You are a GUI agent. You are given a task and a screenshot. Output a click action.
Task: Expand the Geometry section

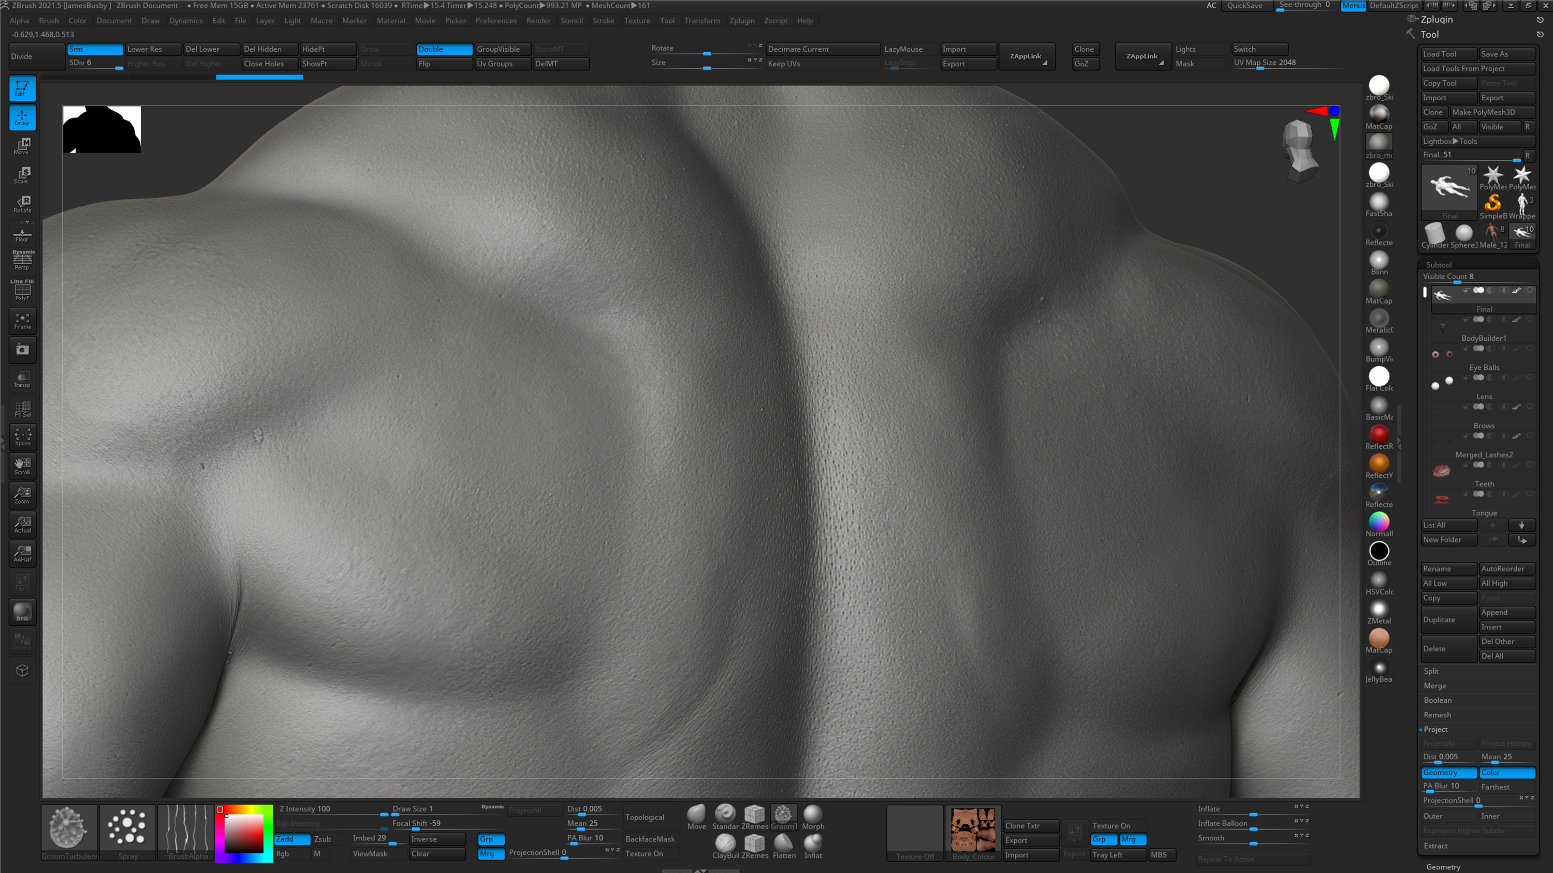tap(1443, 867)
